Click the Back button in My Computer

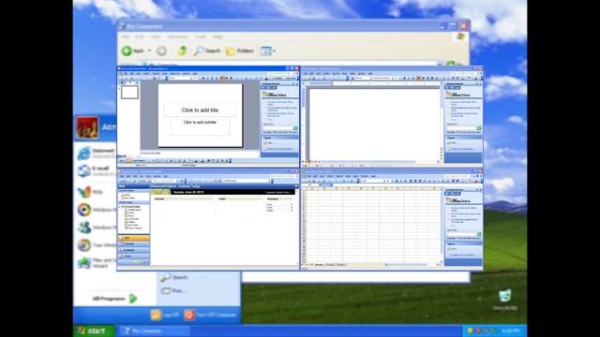click(x=133, y=51)
